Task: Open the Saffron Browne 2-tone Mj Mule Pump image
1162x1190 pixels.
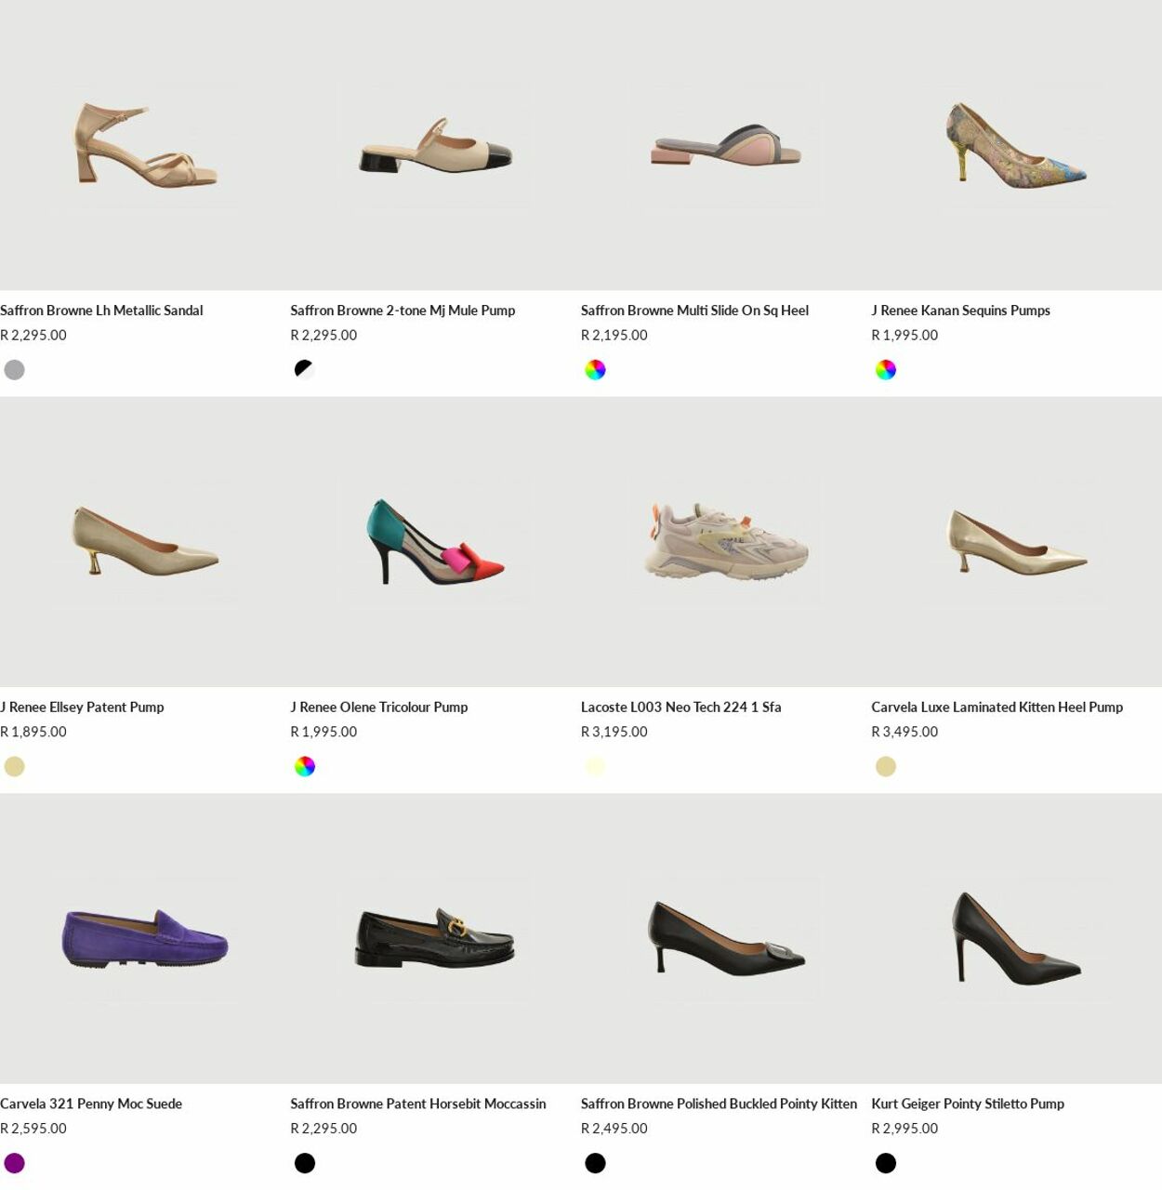Action: pyautogui.click(x=435, y=145)
